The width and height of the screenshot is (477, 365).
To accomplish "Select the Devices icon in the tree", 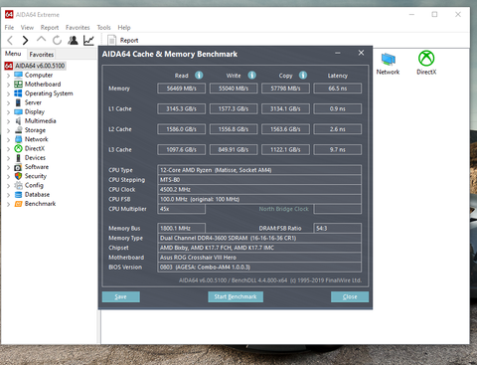I will [18, 158].
